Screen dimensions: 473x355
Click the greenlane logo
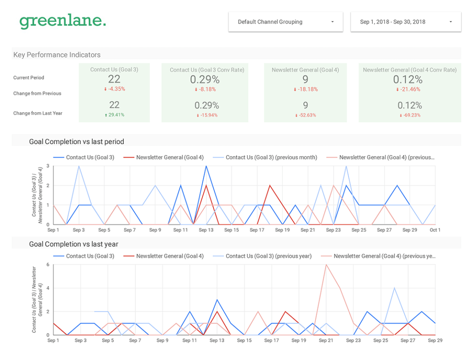pyautogui.click(x=62, y=22)
